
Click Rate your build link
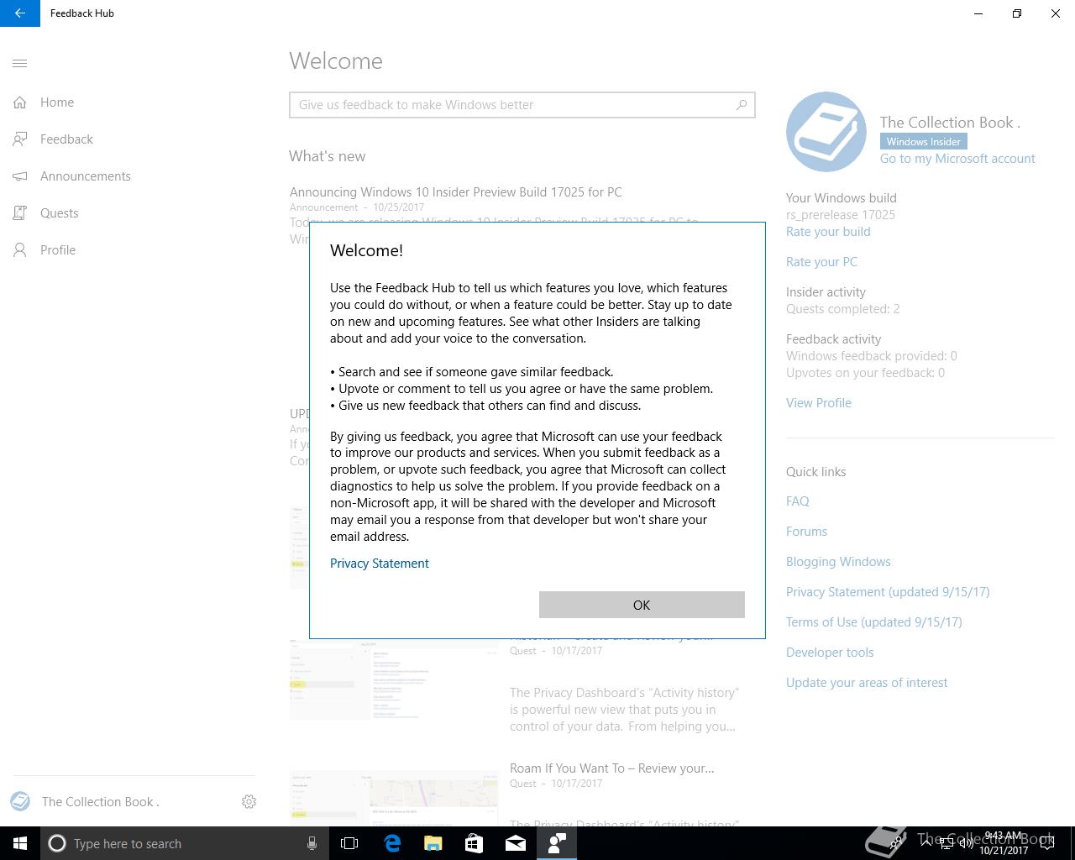828,232
